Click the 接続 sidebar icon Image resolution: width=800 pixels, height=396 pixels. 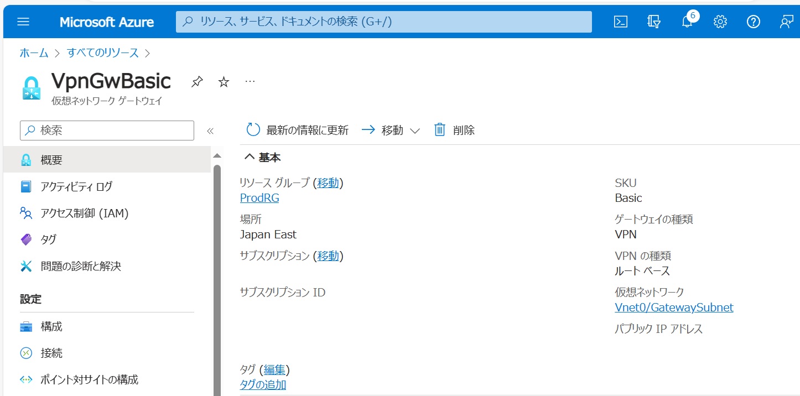click(26, 353)
